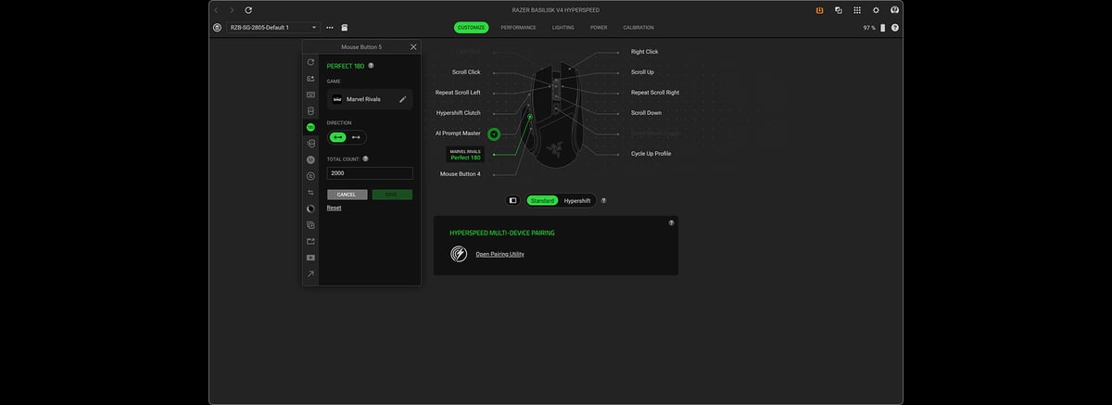
Task: Open help question mark near battery
Action: click(x=895, y=28)
